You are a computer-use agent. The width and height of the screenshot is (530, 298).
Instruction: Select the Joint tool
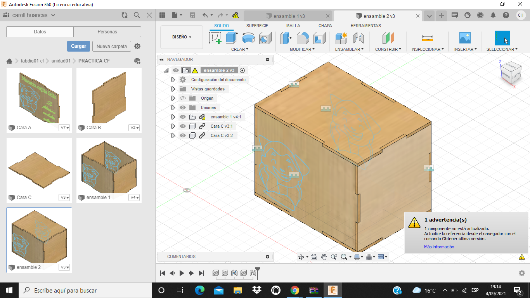click(x=358, y=38)
